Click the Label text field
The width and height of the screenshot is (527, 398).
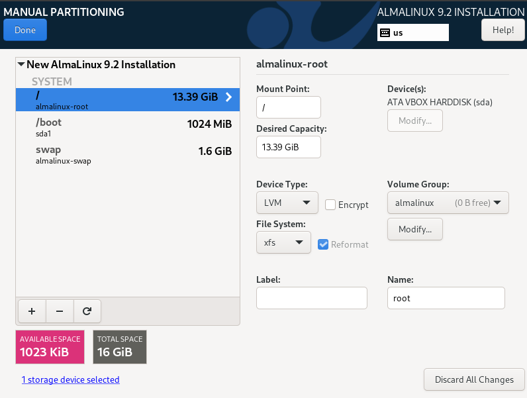[x=311, y=298]
